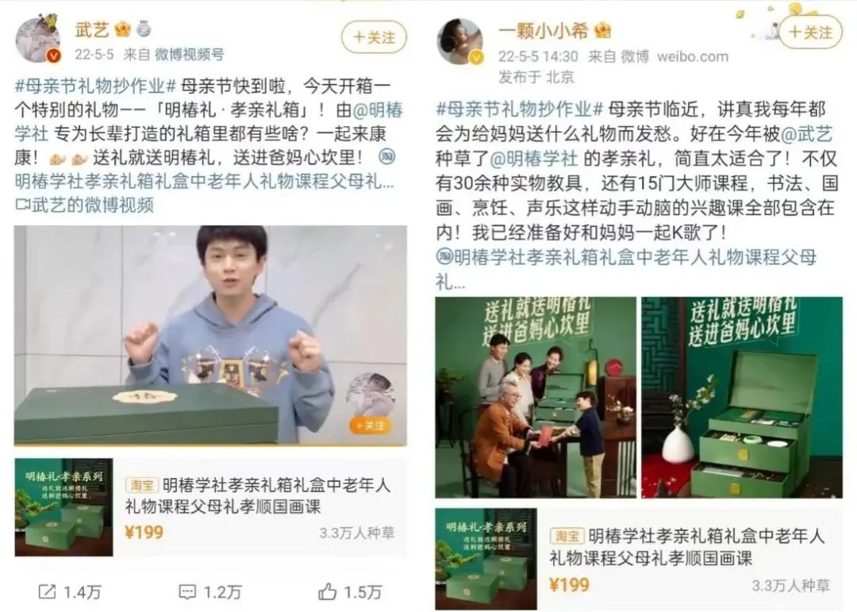Viewport: 857px width, 612px height.
Task: Open @明椿学社 mention in left post
Action: (x=208, y=121)
